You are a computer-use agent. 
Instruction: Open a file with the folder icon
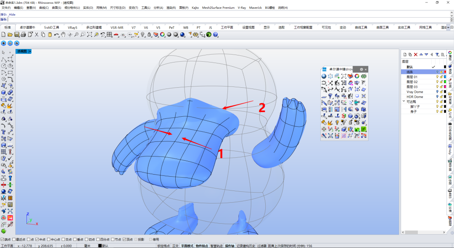click(10, 34)
